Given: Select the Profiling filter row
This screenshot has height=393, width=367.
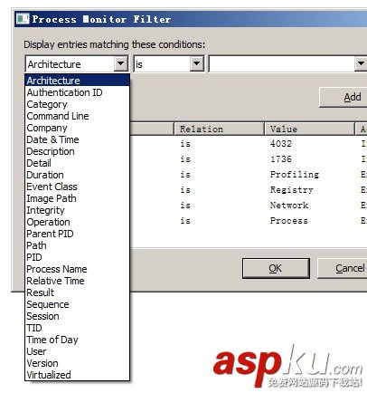Looking at the screenshot, I should coord(249,175).
